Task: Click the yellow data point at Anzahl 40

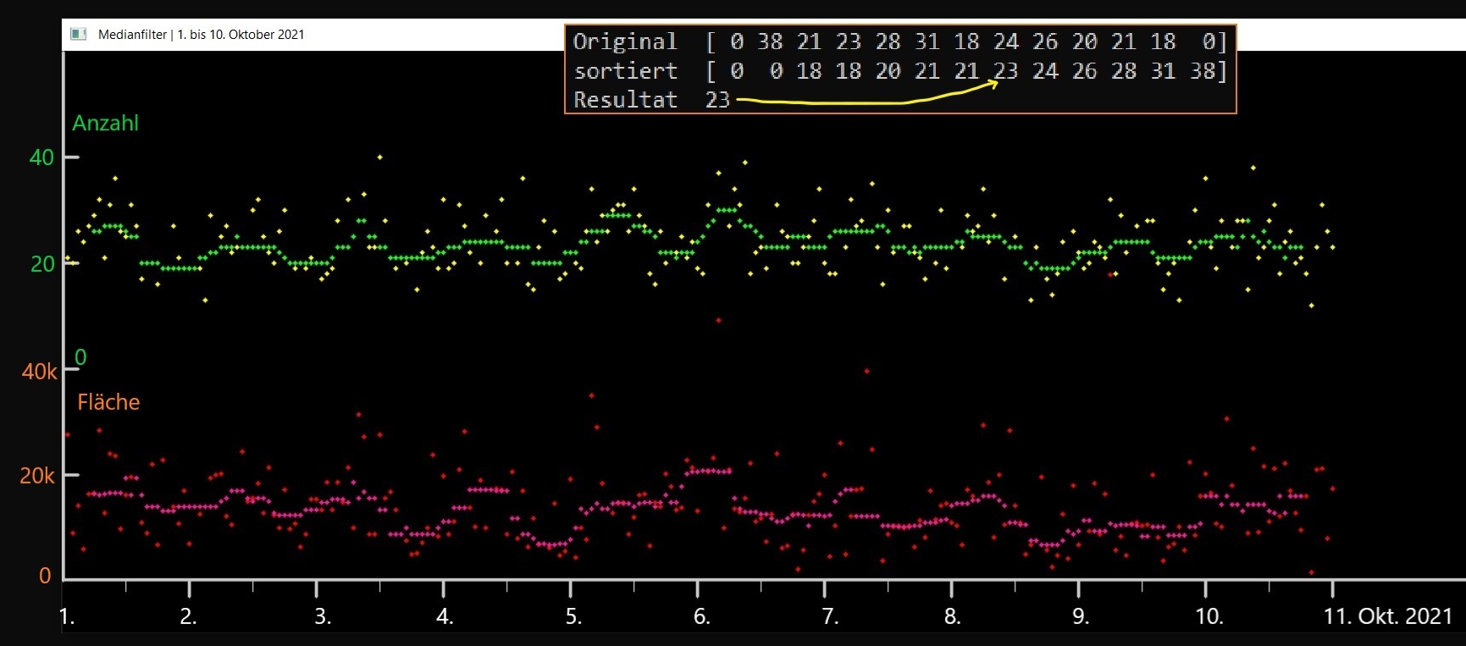Action: tap(379, 157)
